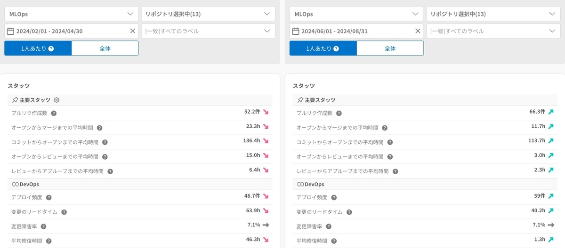
Task: Click the 40.2h lead time value
Action: pyautogui.click(x=538, y=210)
